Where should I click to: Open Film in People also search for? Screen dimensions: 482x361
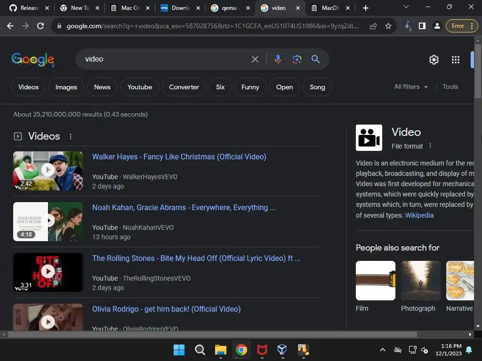coord(375,286)
